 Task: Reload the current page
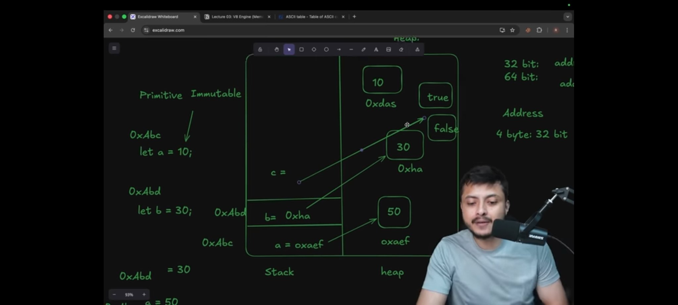tap(133, 30)
